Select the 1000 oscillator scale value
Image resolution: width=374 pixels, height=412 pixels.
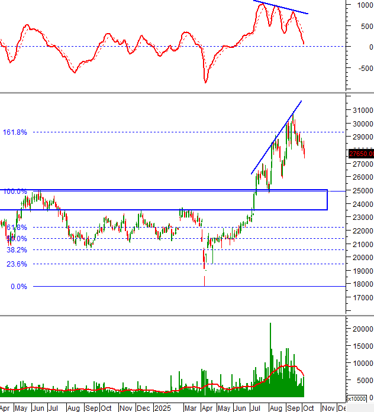tap(360, 5)
